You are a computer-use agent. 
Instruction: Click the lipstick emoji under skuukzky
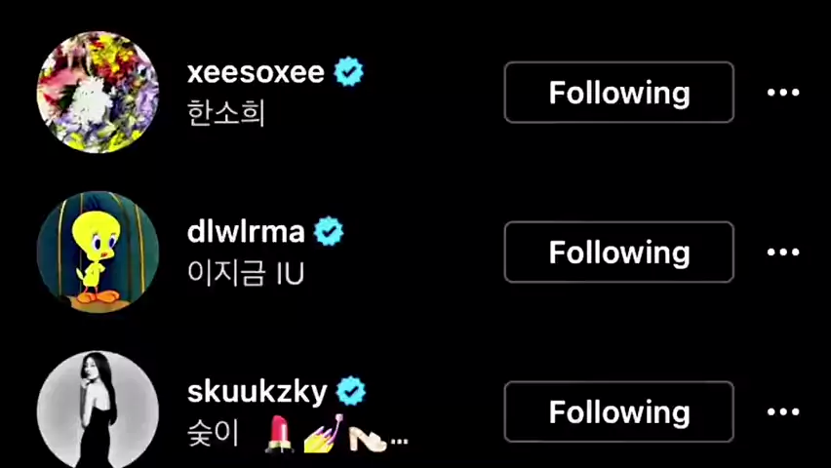279,434
